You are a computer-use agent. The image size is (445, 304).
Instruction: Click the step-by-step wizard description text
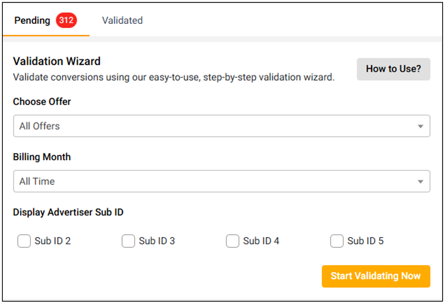174,77
